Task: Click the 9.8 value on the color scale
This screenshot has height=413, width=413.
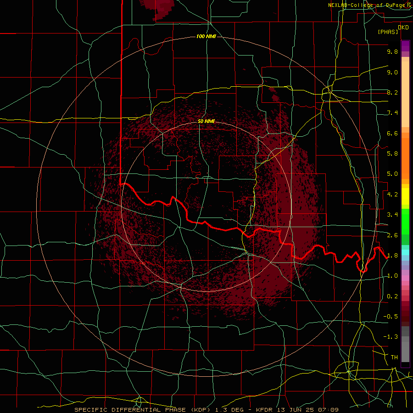Action: click(x=392, y=51)
